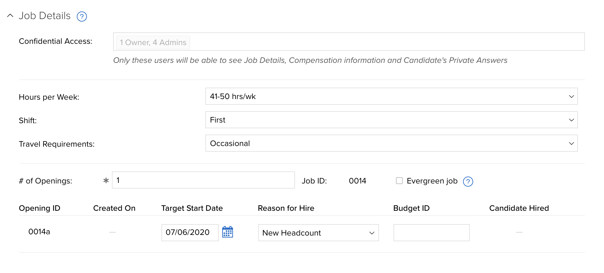Screen dimensions: 604x273
Task: Open the calendar date picker icon
Action: point(228,232)
